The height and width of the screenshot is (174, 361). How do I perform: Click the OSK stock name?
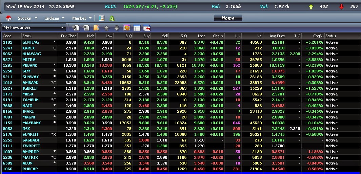point(26,129)
